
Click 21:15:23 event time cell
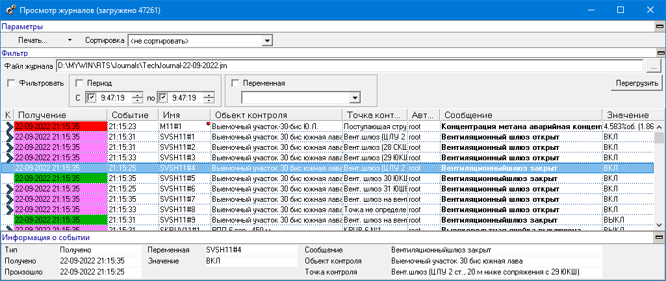pyautogui.click(x=133, y=126)
